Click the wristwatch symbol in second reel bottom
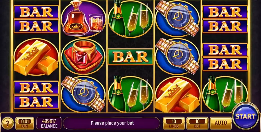 [x=83, y=94]
